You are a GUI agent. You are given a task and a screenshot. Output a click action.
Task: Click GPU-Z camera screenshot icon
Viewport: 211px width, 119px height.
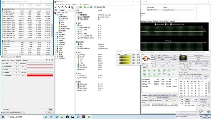pyautogui.click(x=46, y=60)
